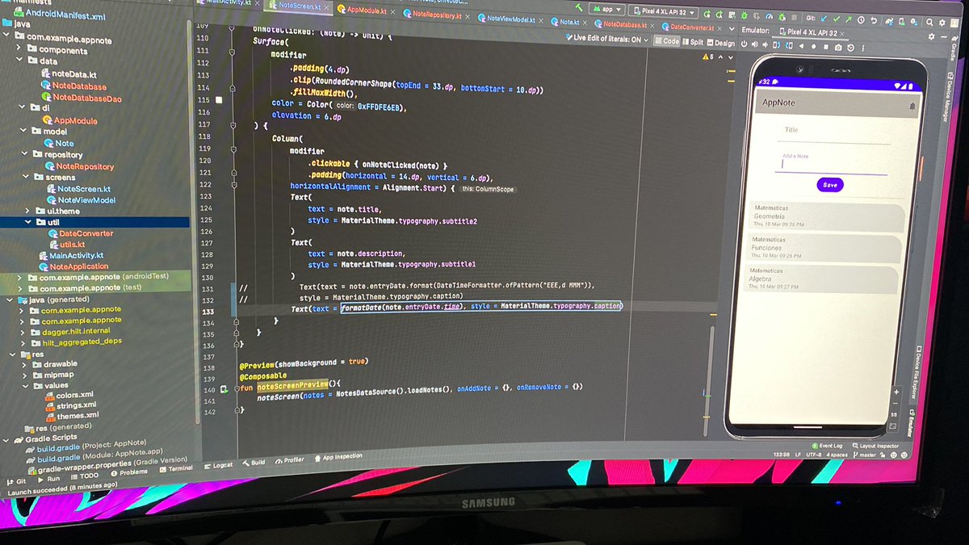Click the emulator volume up icon
This screenshot has width=969, height=545.
[755, 44]
